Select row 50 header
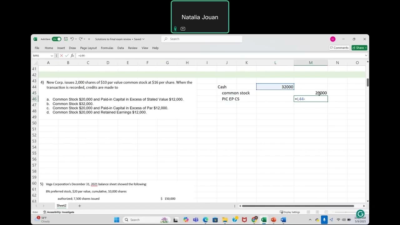Viewport: 400px width, 225px height. click(34, 123)
